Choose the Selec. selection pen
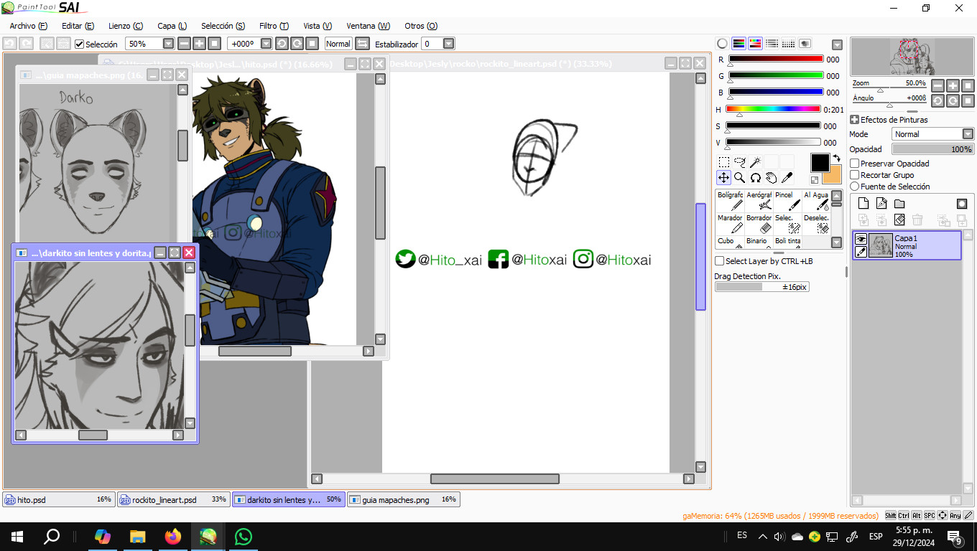Viewport: 977px width, 551px height. tap(787, 224)
